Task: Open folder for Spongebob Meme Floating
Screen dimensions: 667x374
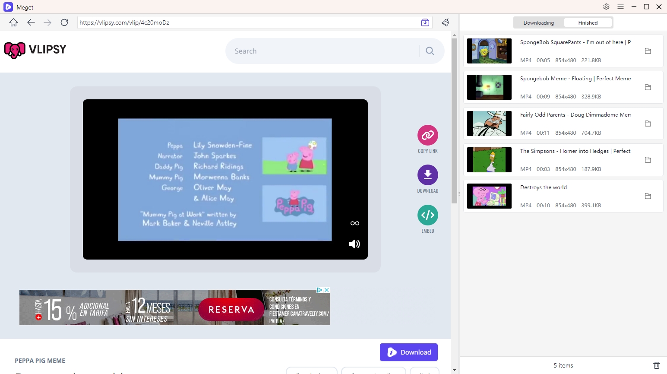Action: 648,87
